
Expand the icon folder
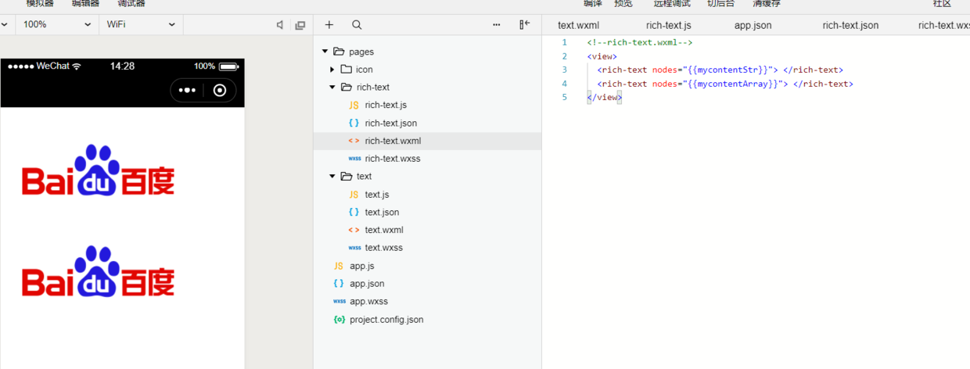point(332,70)
